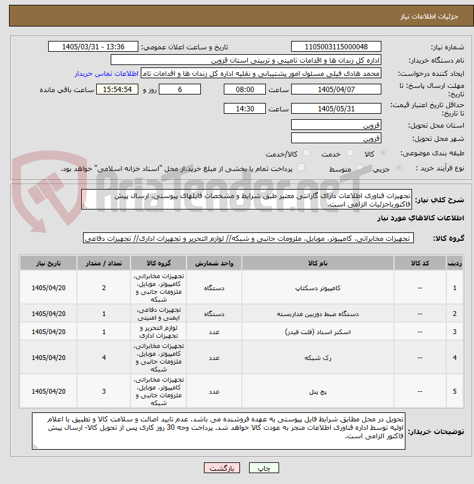
Task: Select the کالا radio button
Action: (384, 153)
